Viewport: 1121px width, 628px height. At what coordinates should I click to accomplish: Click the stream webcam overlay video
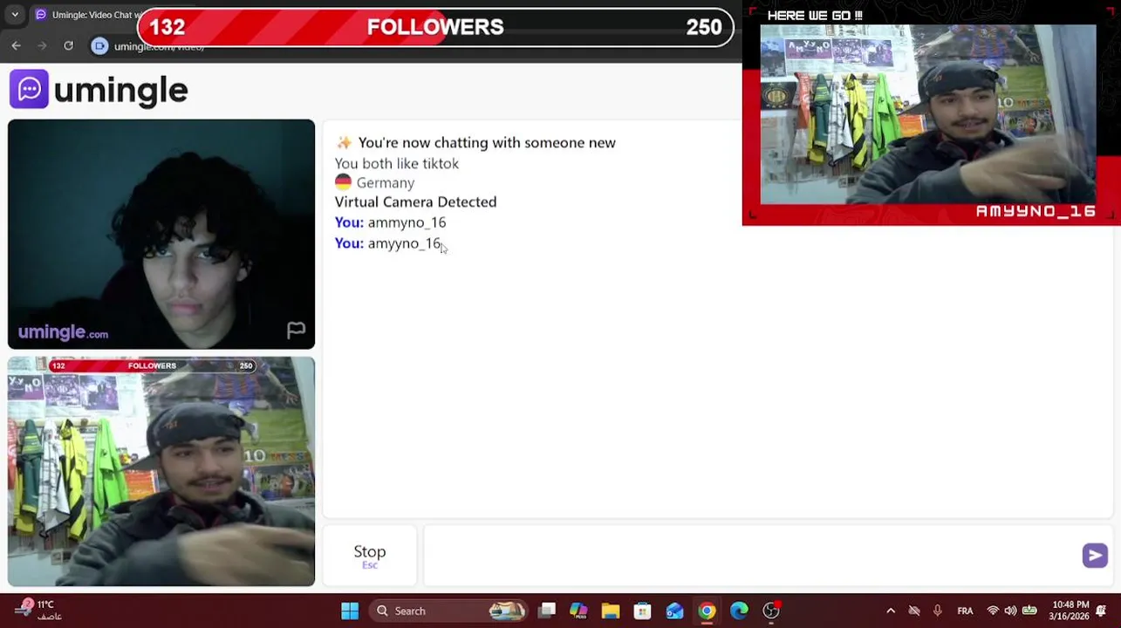point(928,114)
